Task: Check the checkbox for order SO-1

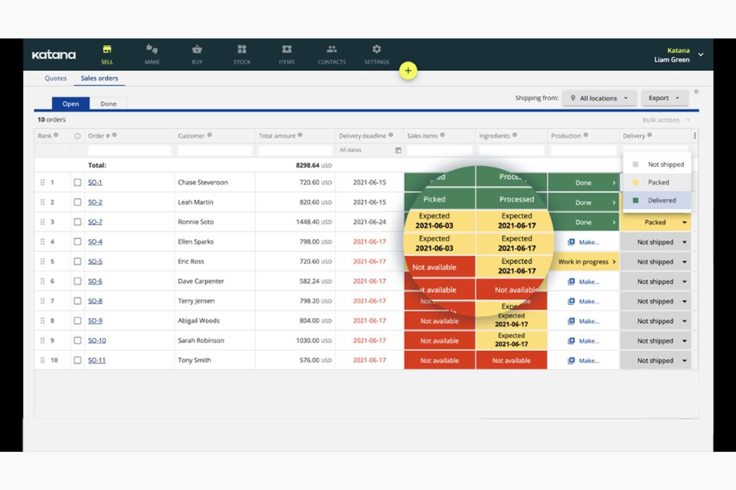Action: [x=77, y=182]
